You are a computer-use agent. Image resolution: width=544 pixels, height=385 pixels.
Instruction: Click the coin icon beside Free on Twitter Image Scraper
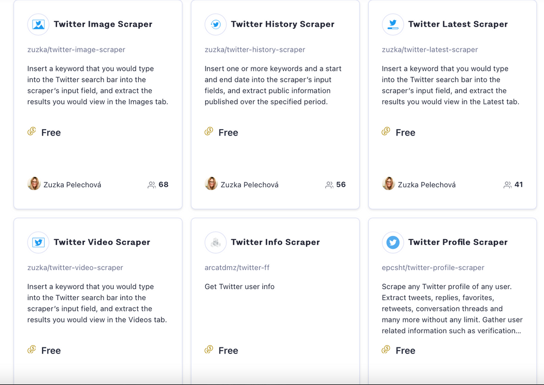32,132
